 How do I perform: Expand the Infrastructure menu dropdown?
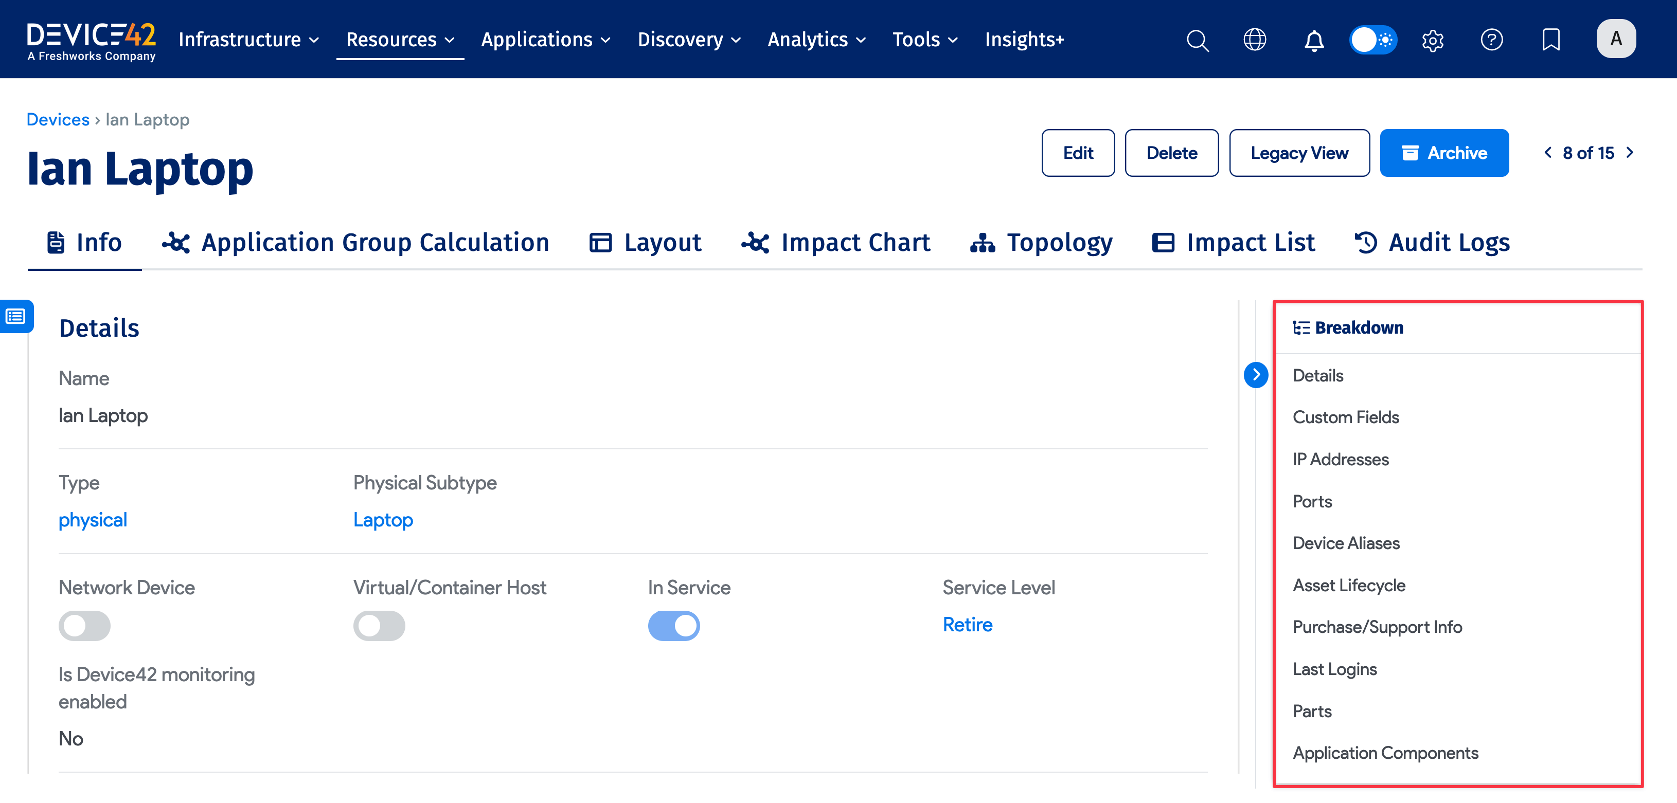pos(248,40)
